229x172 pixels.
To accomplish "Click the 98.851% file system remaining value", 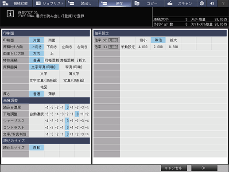I will click(221, 24).
